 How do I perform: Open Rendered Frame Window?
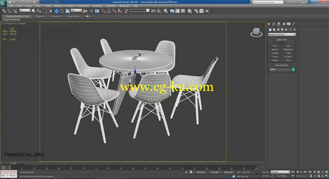pyautogui.click(x=202, y=11)
